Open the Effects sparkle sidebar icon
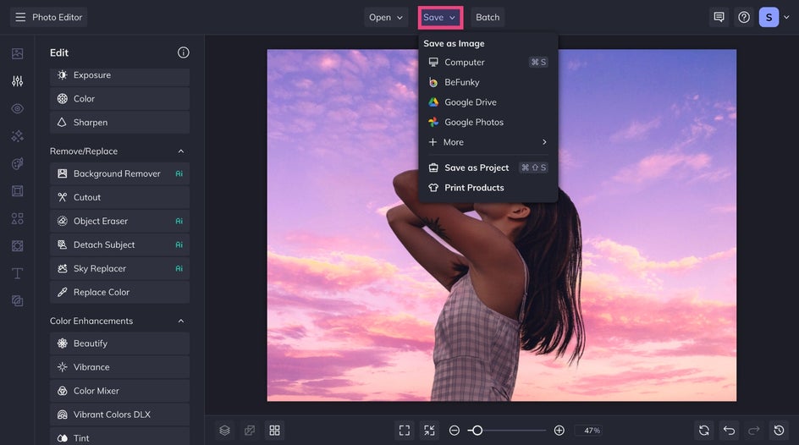 point(17,136)
